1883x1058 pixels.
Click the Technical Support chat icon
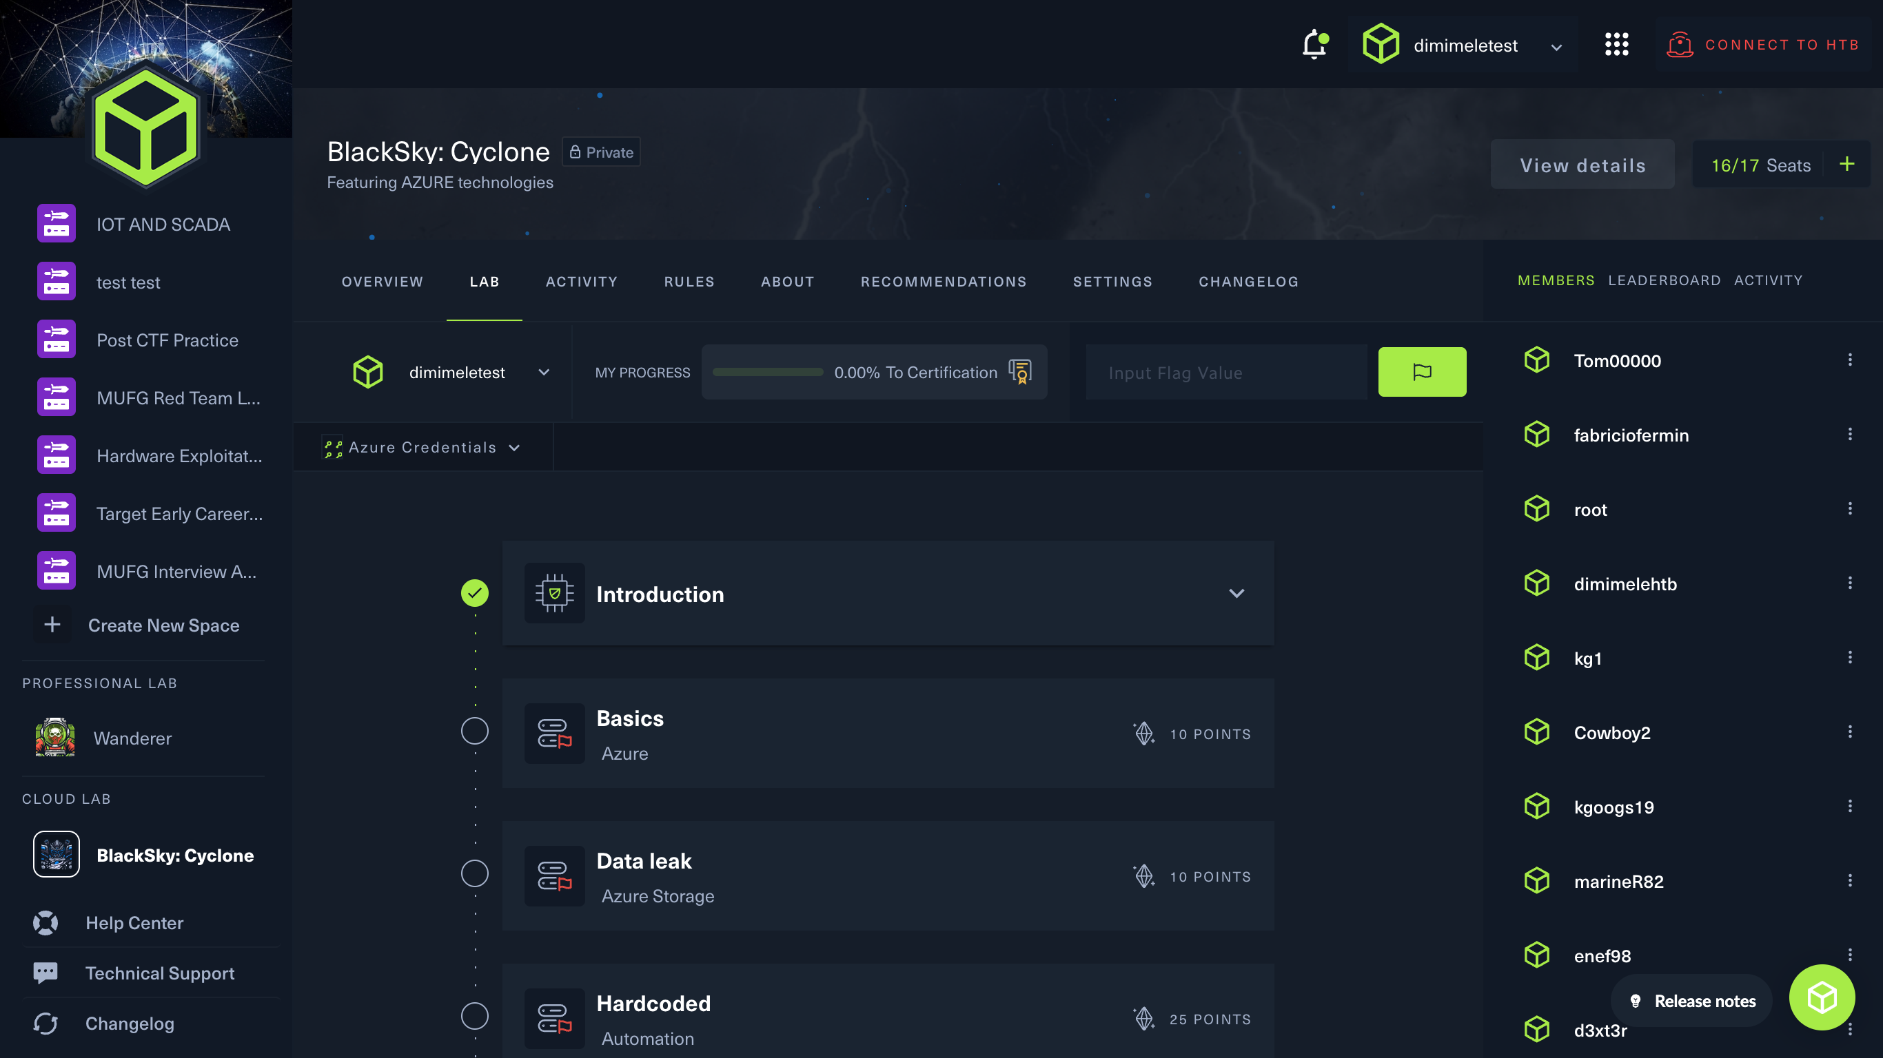(x=45, y=973)
